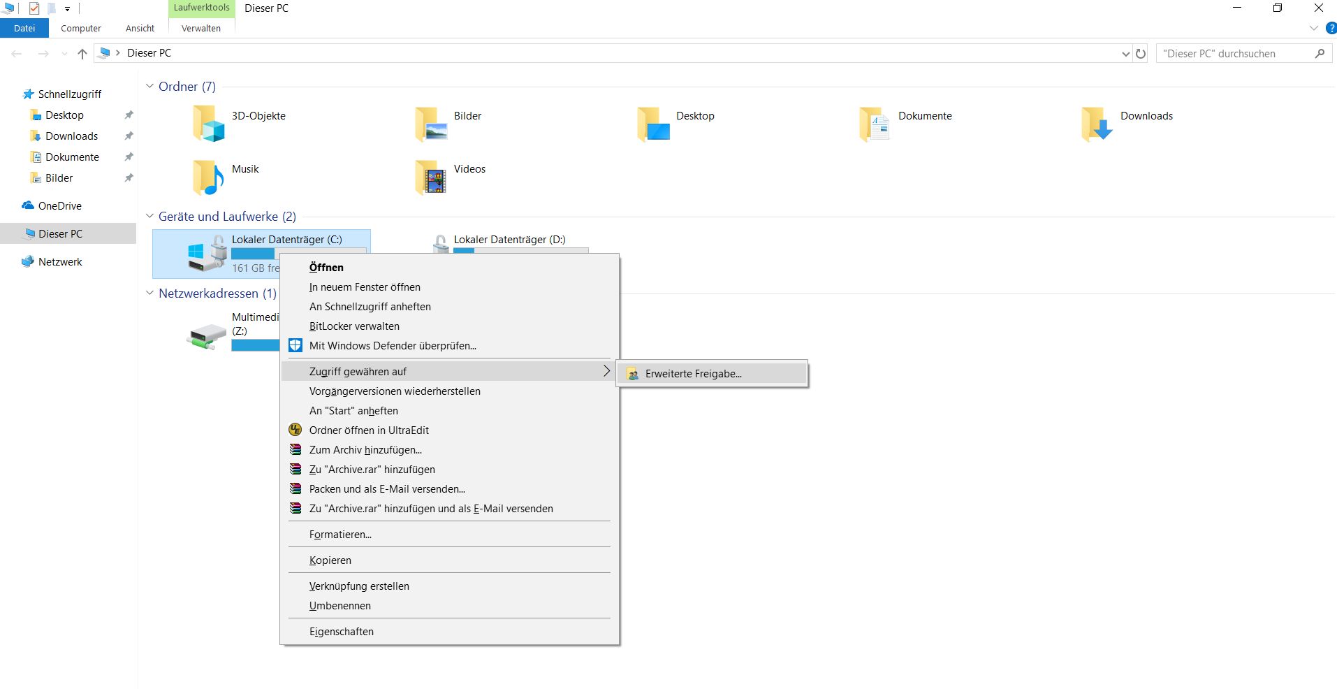Click the Erweiterte Freigabe share icon
The width and height of the screenshot is (1337, 689).
632,374
